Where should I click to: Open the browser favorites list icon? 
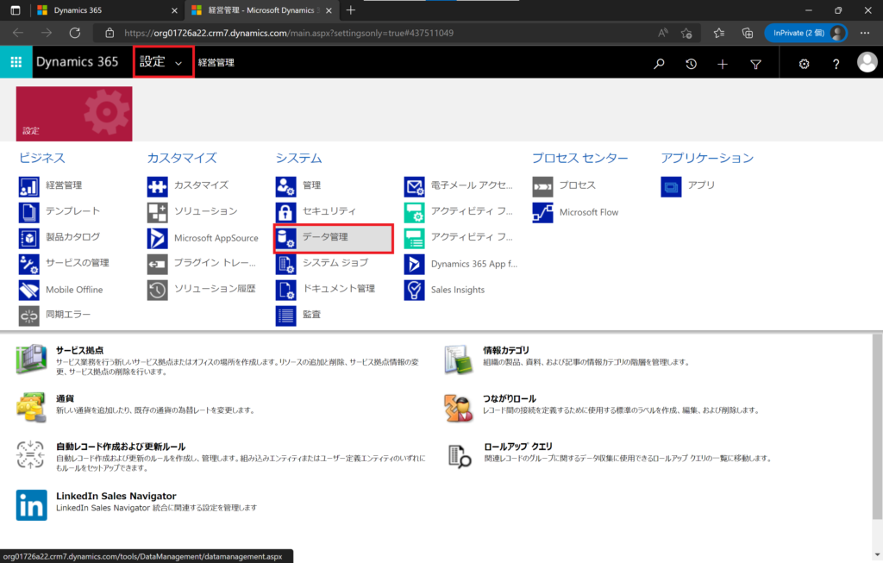coord(719,34)
